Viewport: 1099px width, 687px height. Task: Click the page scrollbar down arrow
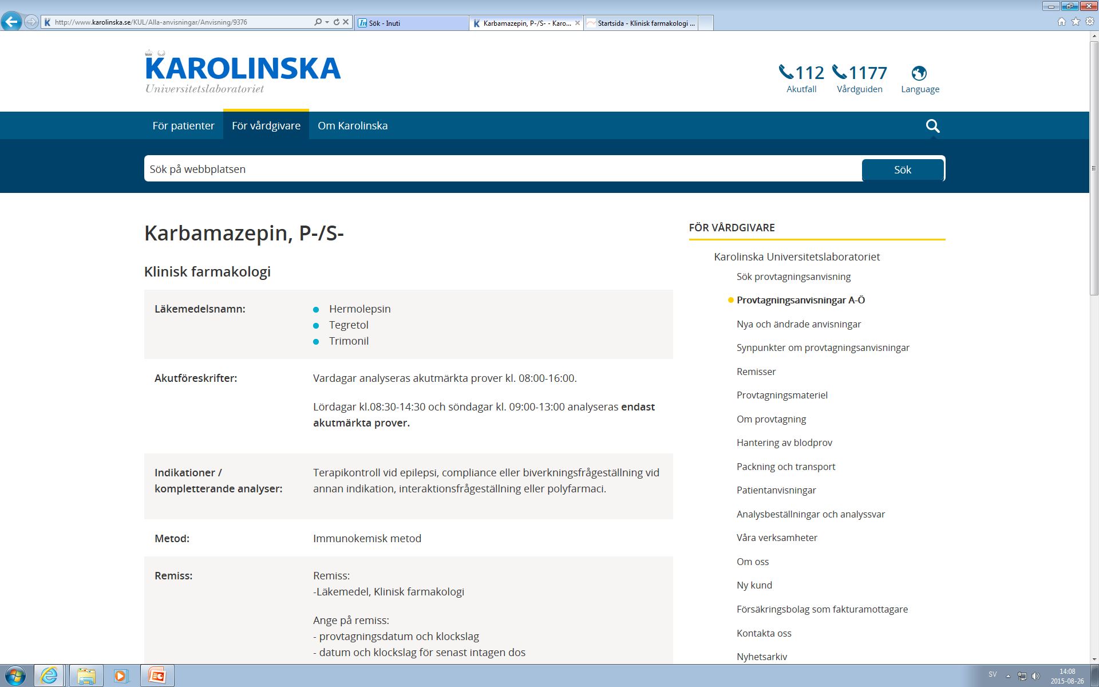[1094, 659]
